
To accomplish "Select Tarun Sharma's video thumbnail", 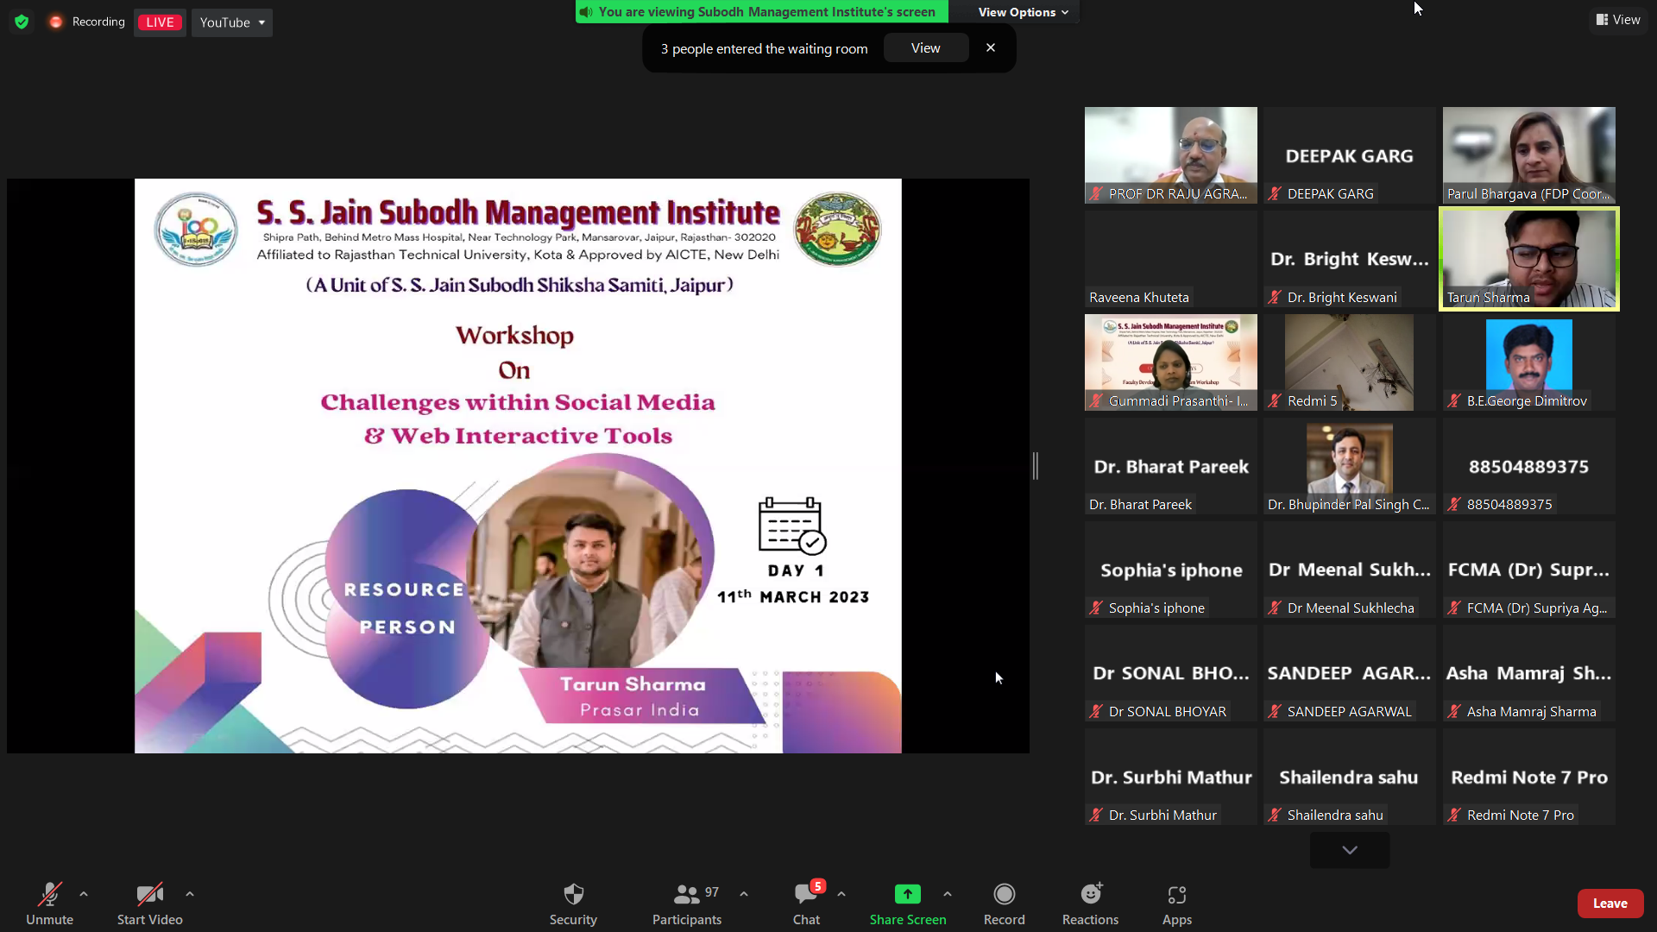I will point(1528,258).
